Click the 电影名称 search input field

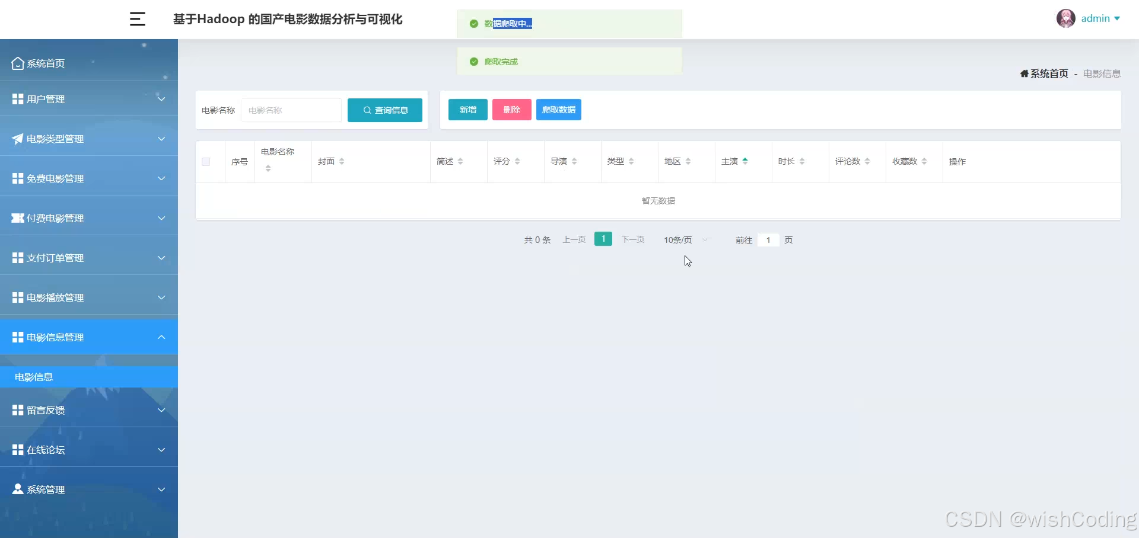click(291, 110)
